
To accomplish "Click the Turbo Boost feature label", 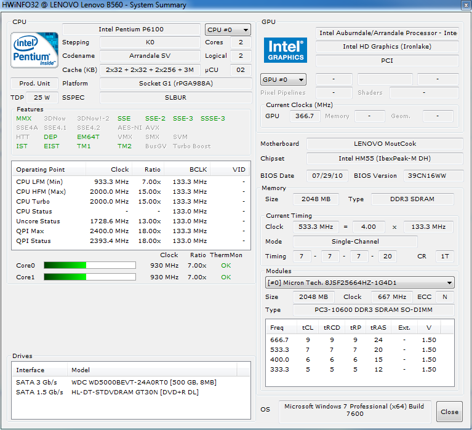I will (x=192, y=146).
